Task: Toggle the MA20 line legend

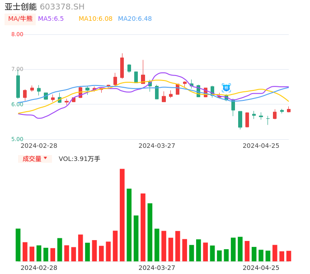Action: [135, 19]
